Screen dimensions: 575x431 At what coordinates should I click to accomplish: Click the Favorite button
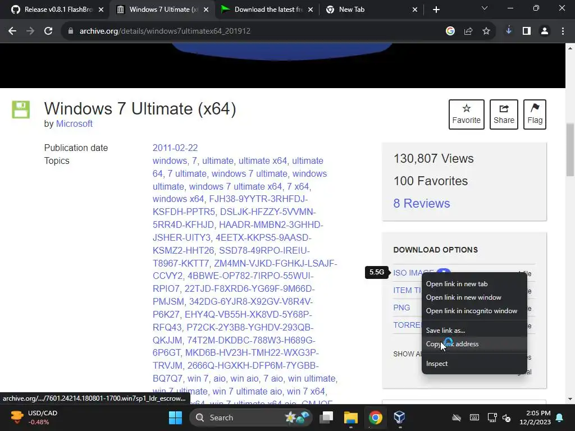(467, 114)
